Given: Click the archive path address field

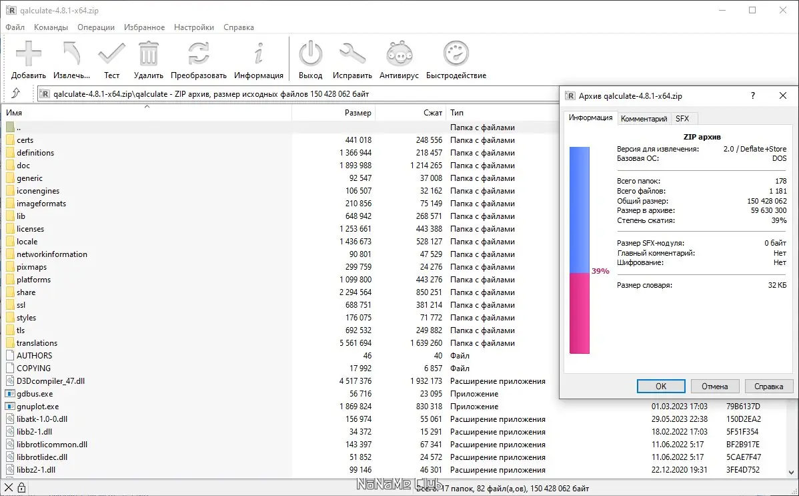Looking at the screenshot, I should 297,93.
